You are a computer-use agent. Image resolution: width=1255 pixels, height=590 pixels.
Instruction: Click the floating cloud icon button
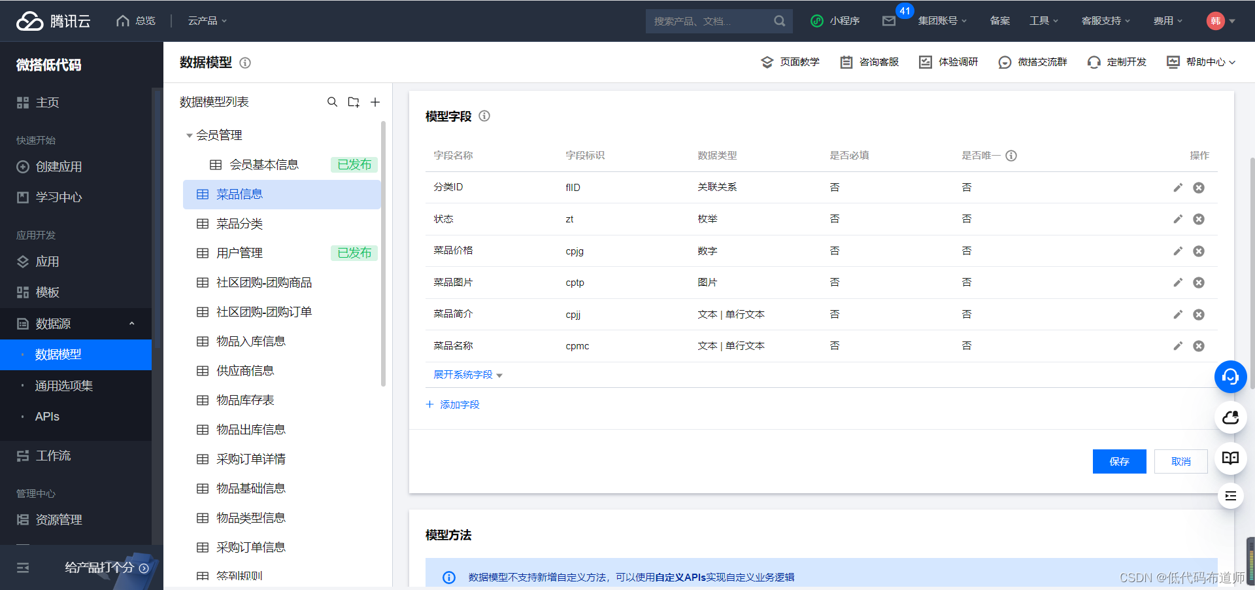(1231, 417)
